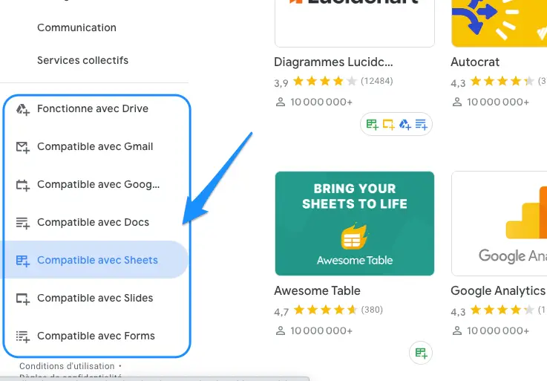This screenshot has width=547, height=381.
Task: Open the Google Analytics app title
Action: coord(498,291)
